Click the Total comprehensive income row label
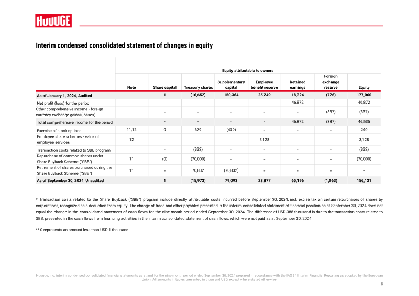This screenshot has width=419, height=296. coord(74,122)
